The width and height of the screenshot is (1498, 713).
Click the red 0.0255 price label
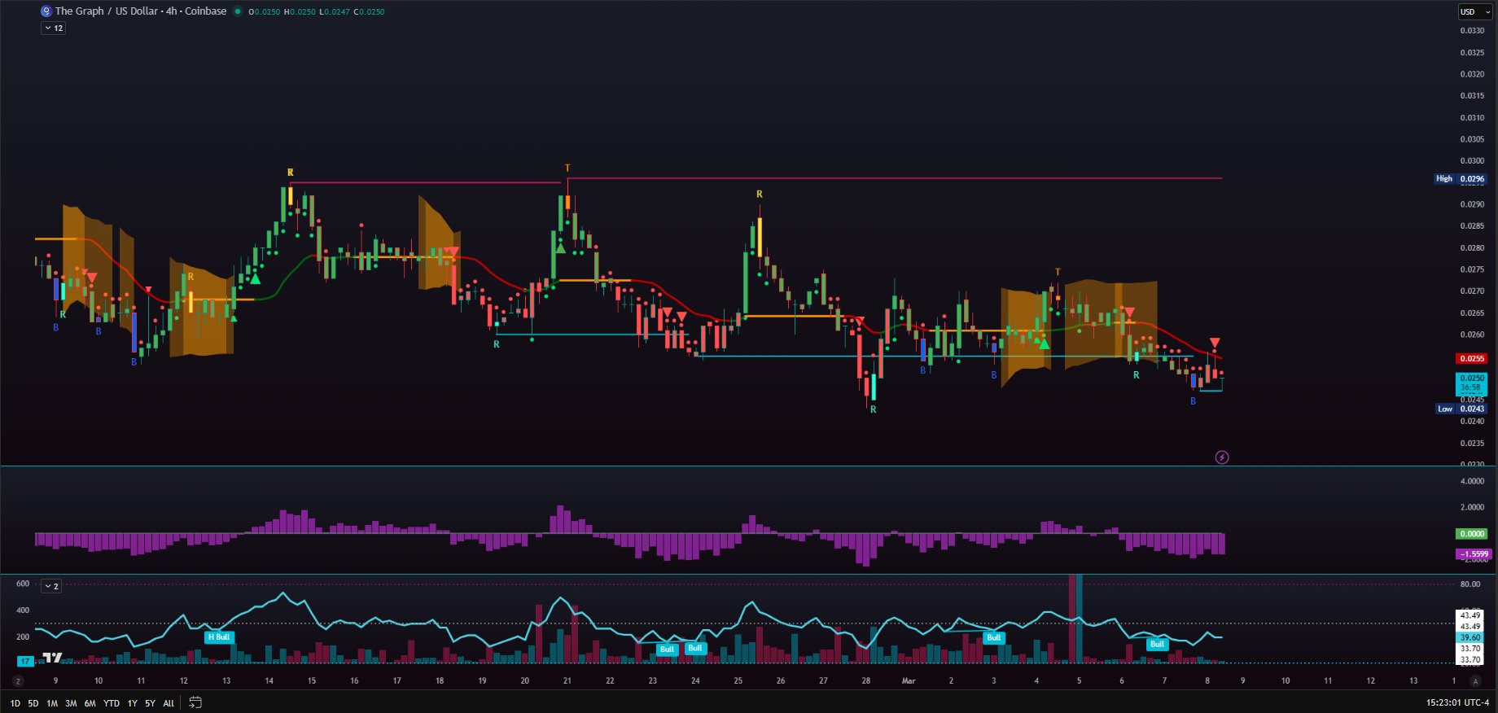click(1472, 359)
